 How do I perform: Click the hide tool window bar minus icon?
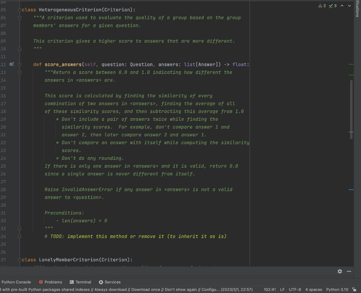click(x=349, y=272)
